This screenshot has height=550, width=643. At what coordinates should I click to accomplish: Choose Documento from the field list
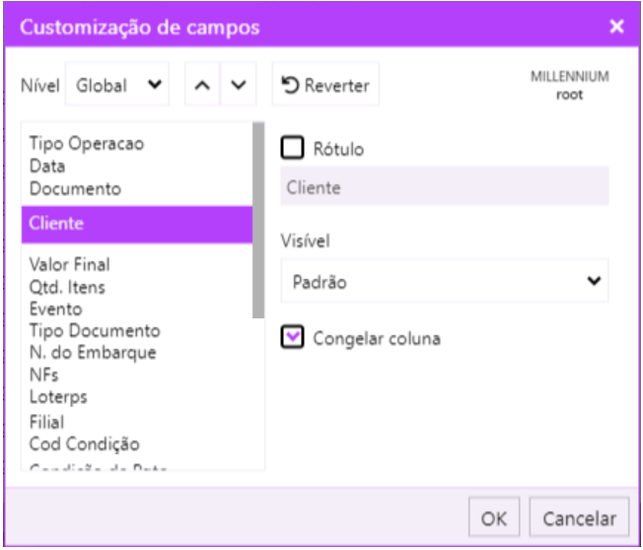75,187
